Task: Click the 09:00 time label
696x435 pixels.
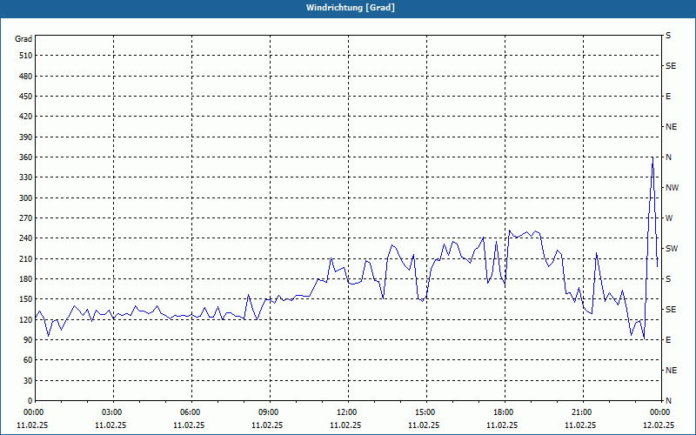Action: click(267, 412)
